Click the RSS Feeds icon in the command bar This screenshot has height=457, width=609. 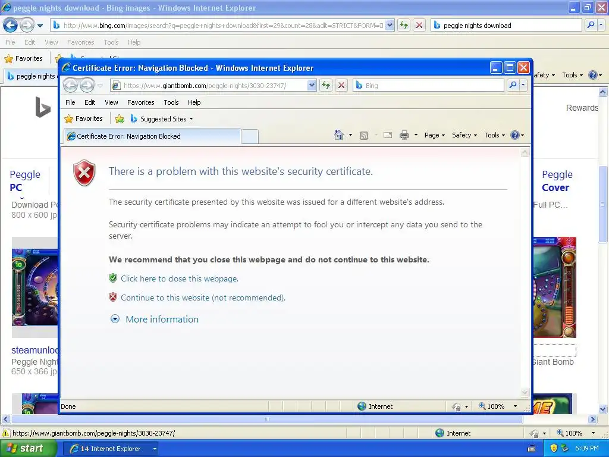point(364,135)
